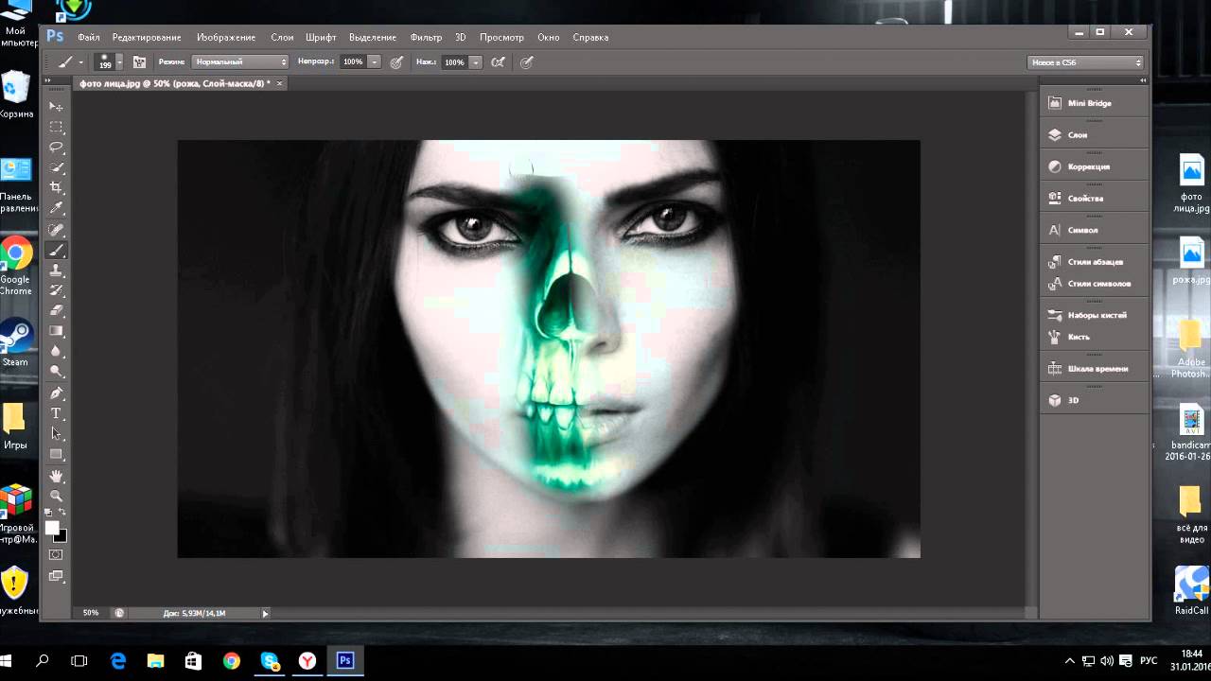This screenshot has width=1211, height=681.
Task: Select the Zoom tool in toolbar
Action: [57, 496]
